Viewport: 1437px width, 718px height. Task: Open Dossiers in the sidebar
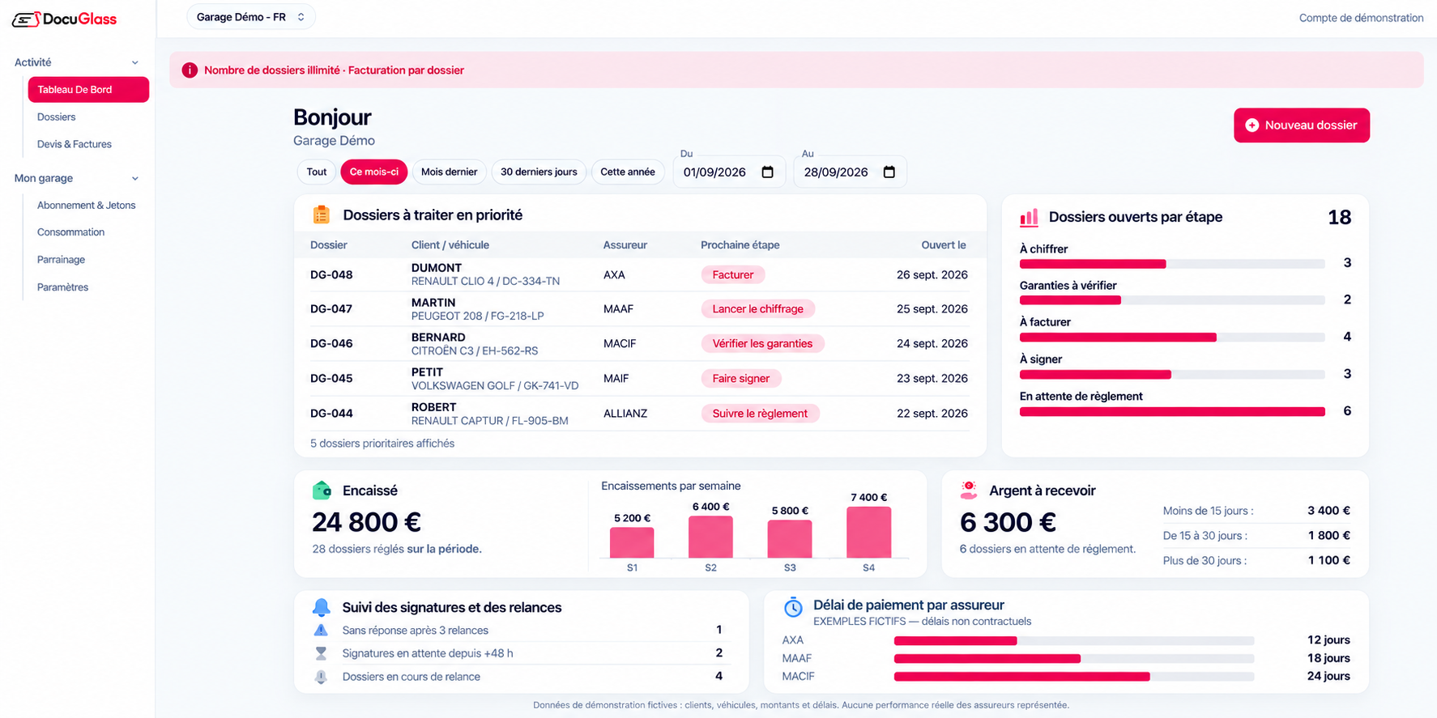pyautogui.click(x=56, y=117)
